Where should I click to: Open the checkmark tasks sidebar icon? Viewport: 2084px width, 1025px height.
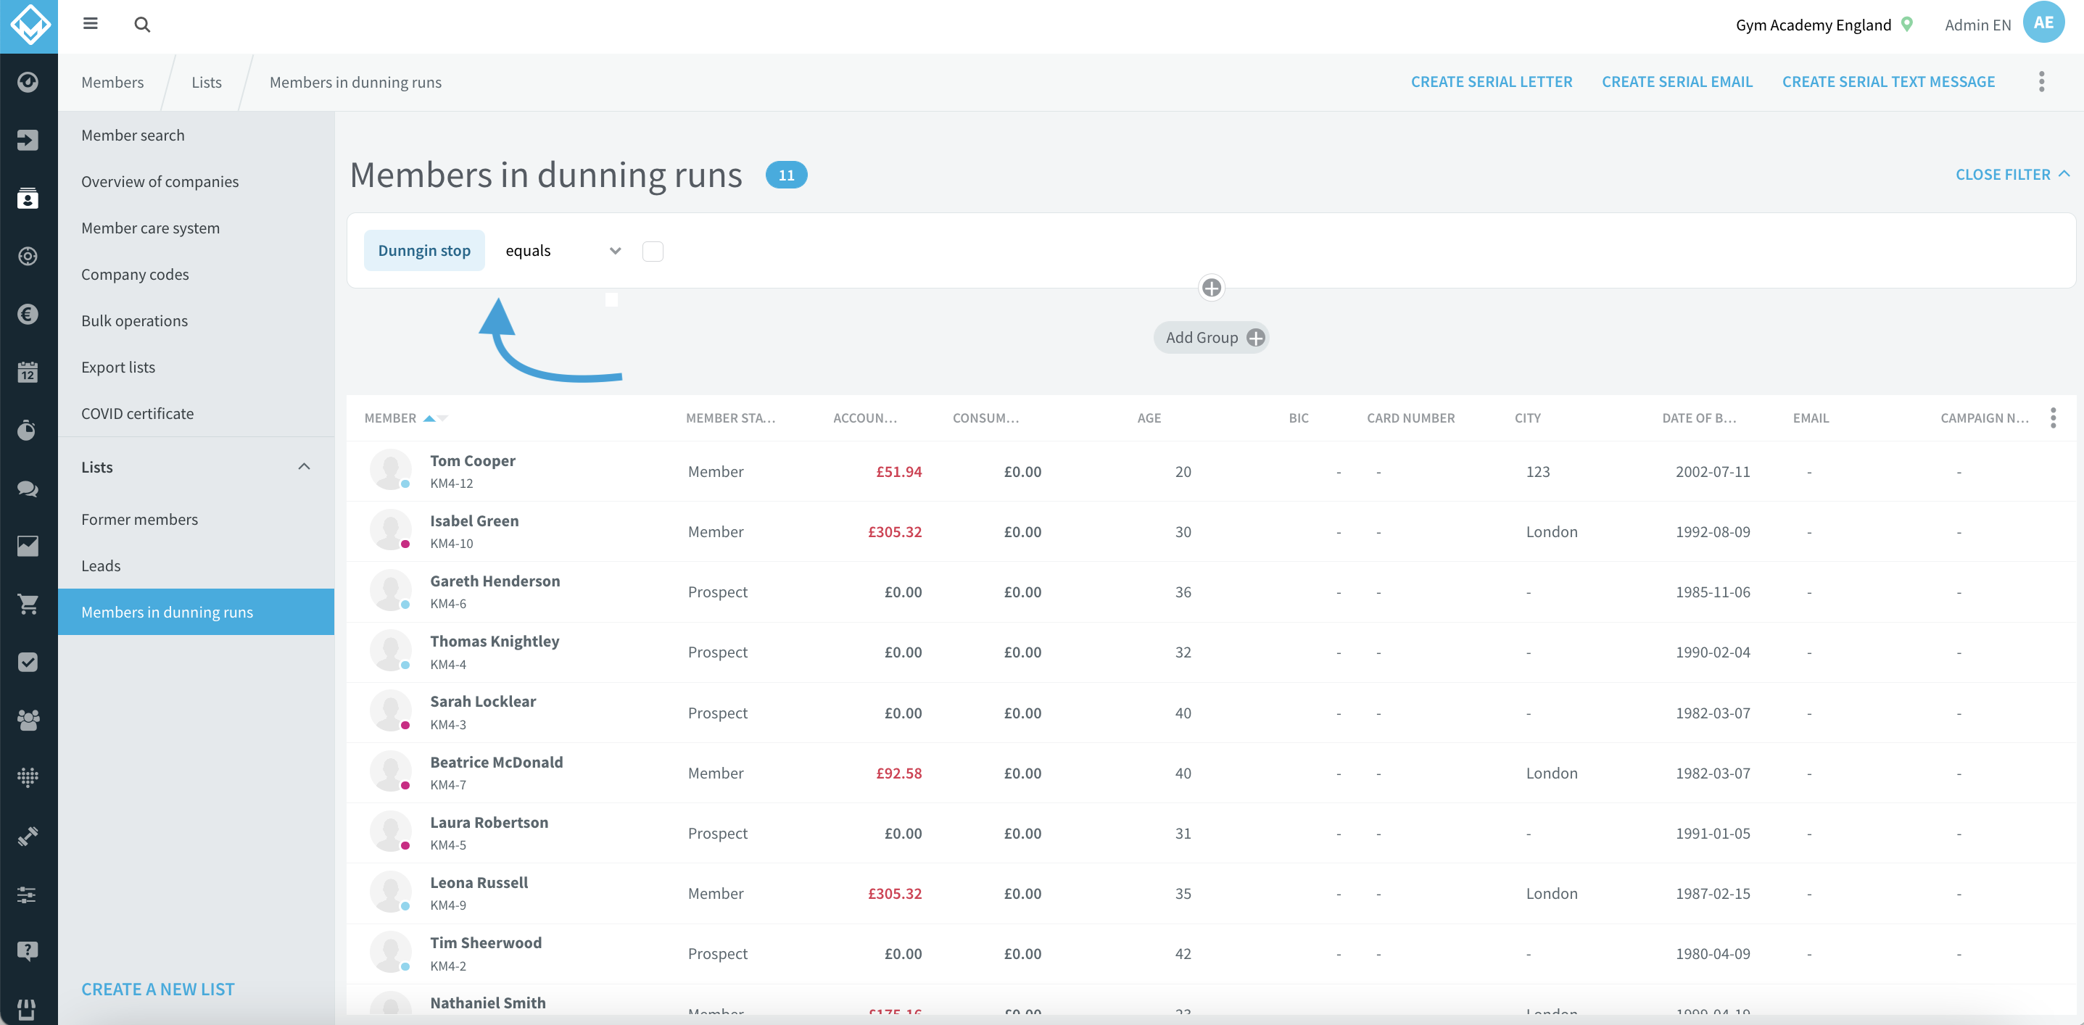pos(28,662)
